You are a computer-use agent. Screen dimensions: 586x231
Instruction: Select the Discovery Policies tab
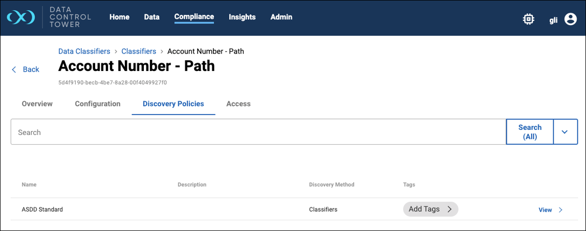173,104
